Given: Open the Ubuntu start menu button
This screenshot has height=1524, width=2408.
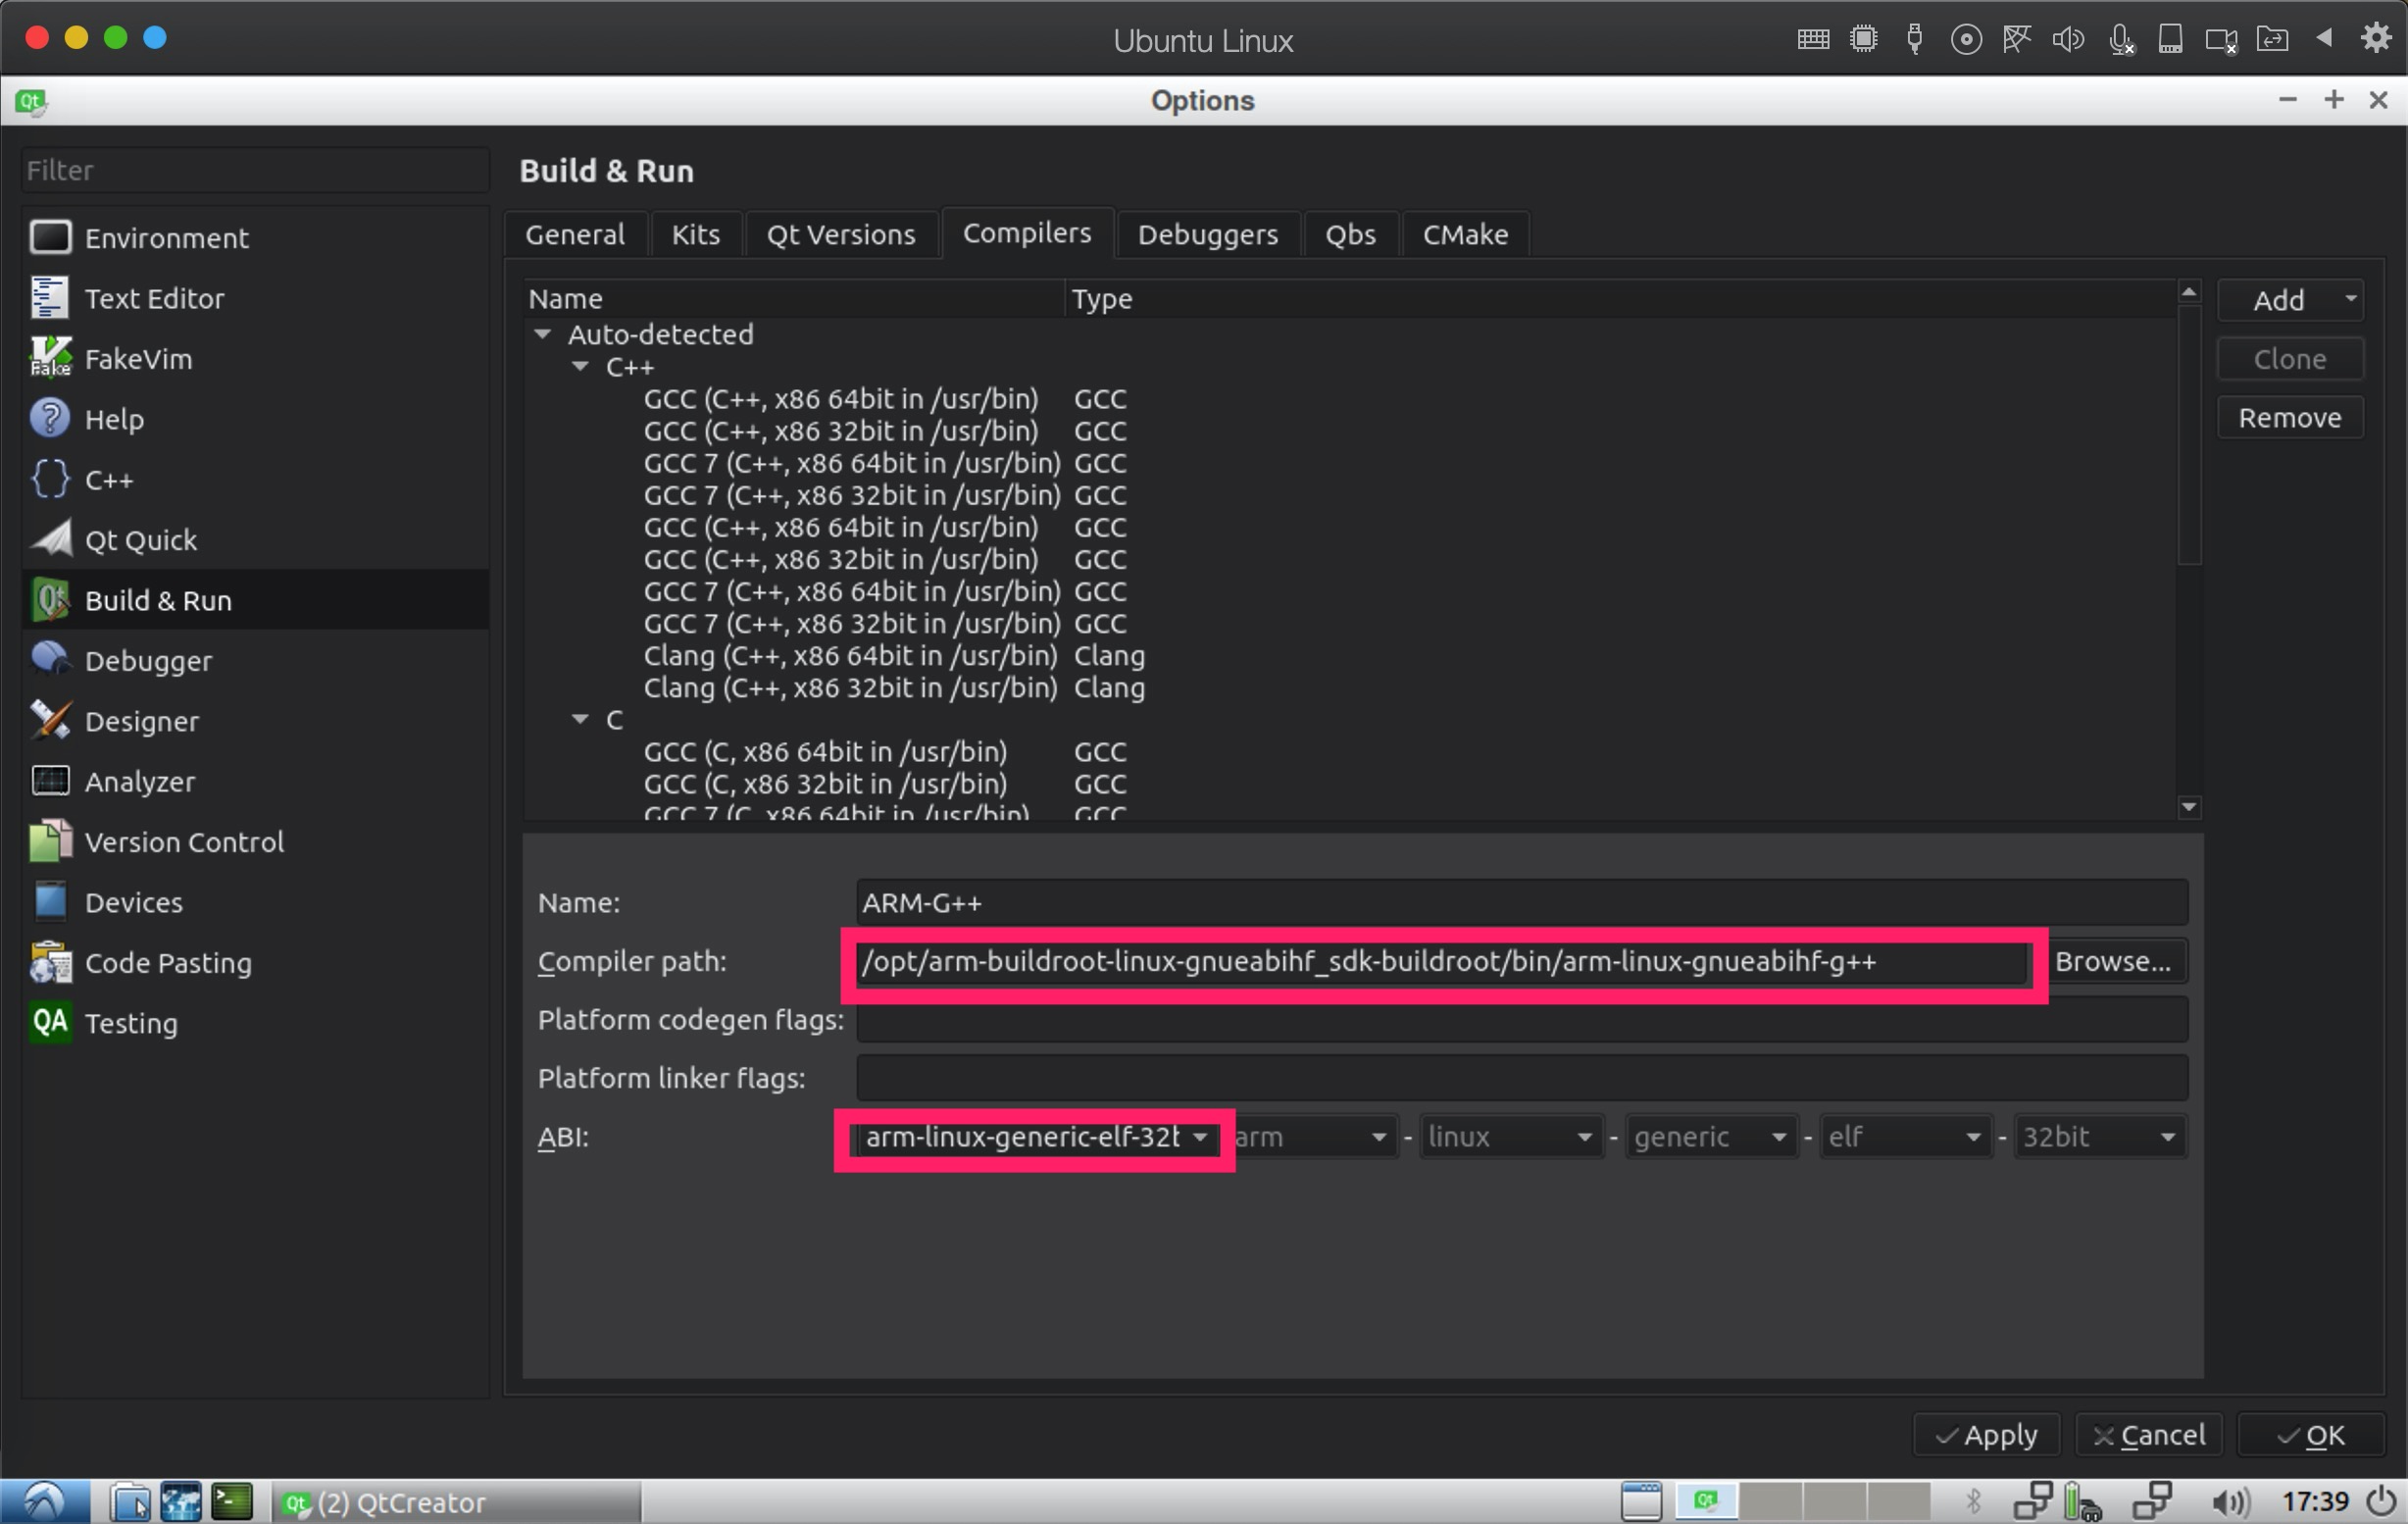Looking at the screenshot, I should coord(44,1502).
